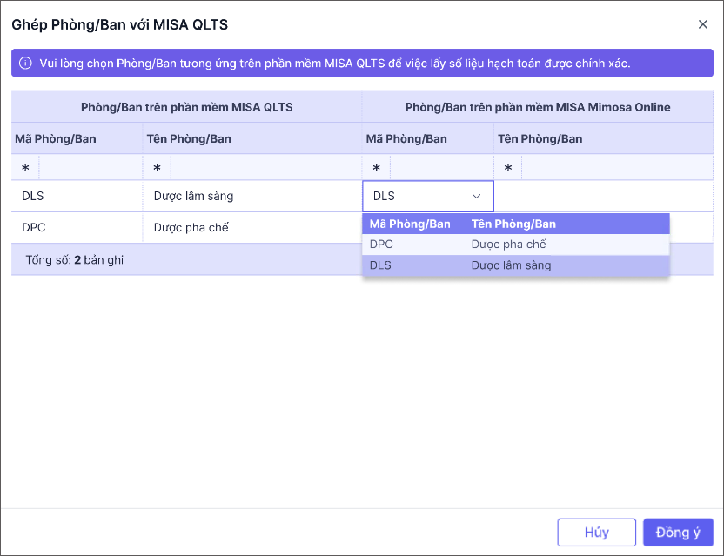
Task: Click the QLTS Tên Phòng/Ban column header
Action: [252, 138]
